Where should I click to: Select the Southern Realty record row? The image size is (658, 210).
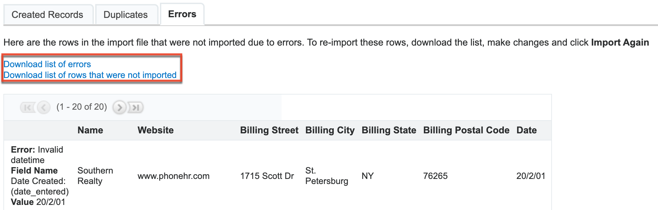[95, 176]
